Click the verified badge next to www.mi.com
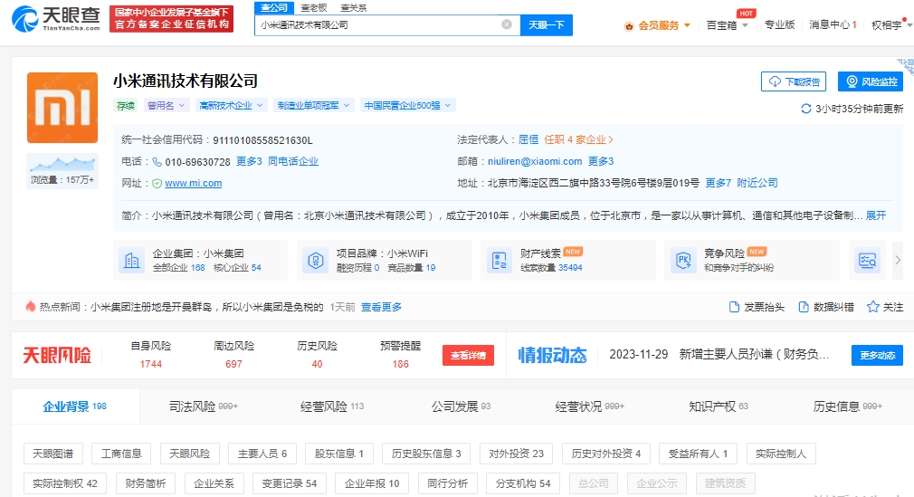 [x=157, y=183]
